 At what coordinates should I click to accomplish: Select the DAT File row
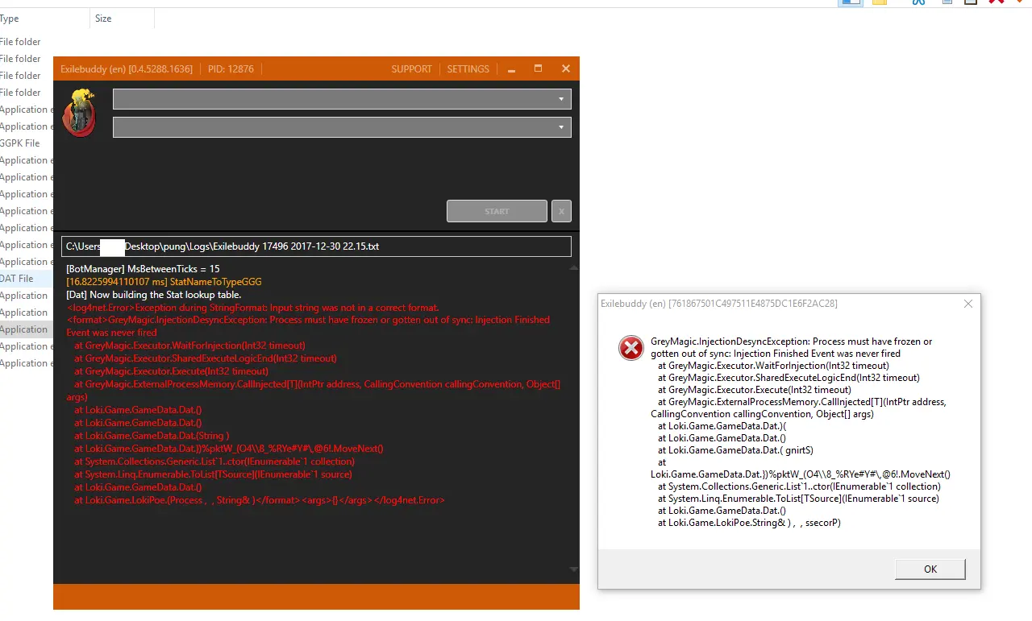coord(18,279)
